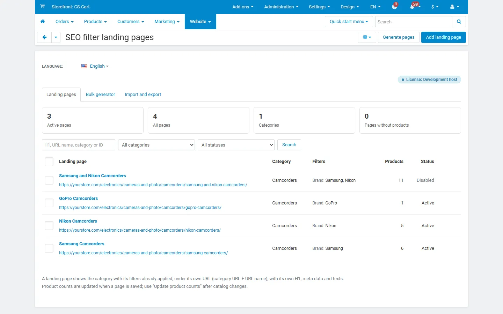
Task: Focus the top Search input field
Action: (x=414, y=22)
